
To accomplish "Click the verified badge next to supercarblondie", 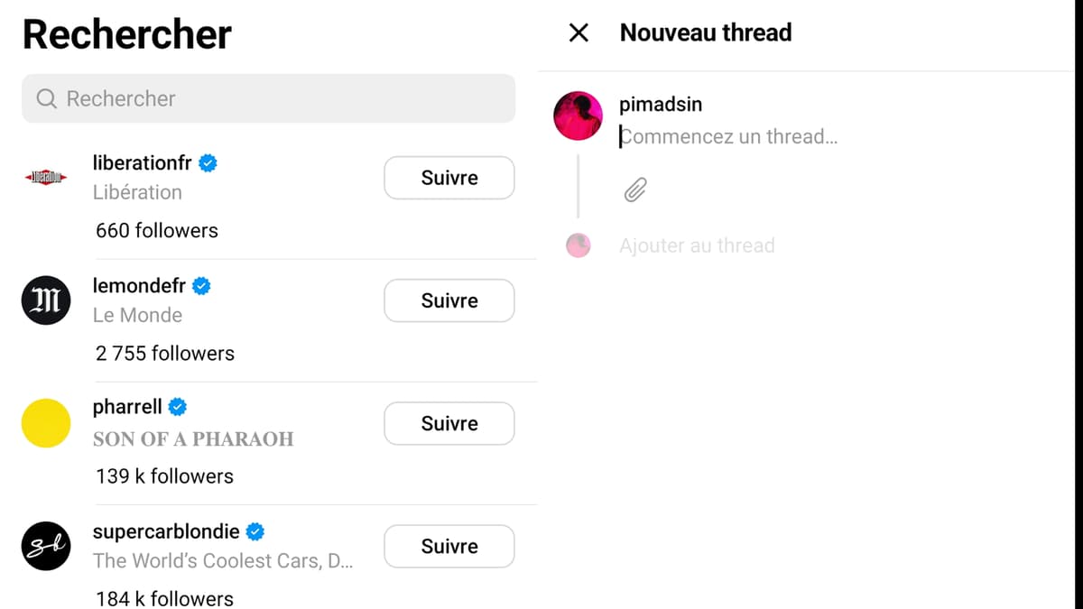I will coord(255,531).
